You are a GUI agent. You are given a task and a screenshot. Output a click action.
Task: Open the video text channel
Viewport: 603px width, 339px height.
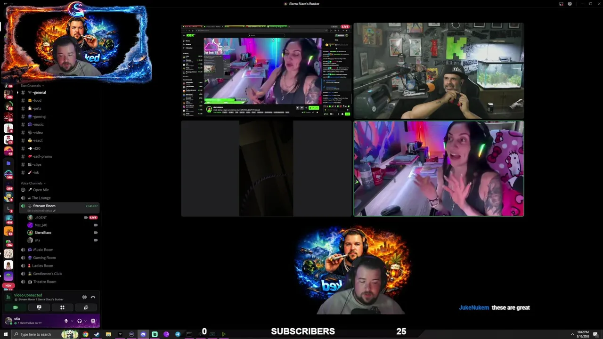point(59,132)
